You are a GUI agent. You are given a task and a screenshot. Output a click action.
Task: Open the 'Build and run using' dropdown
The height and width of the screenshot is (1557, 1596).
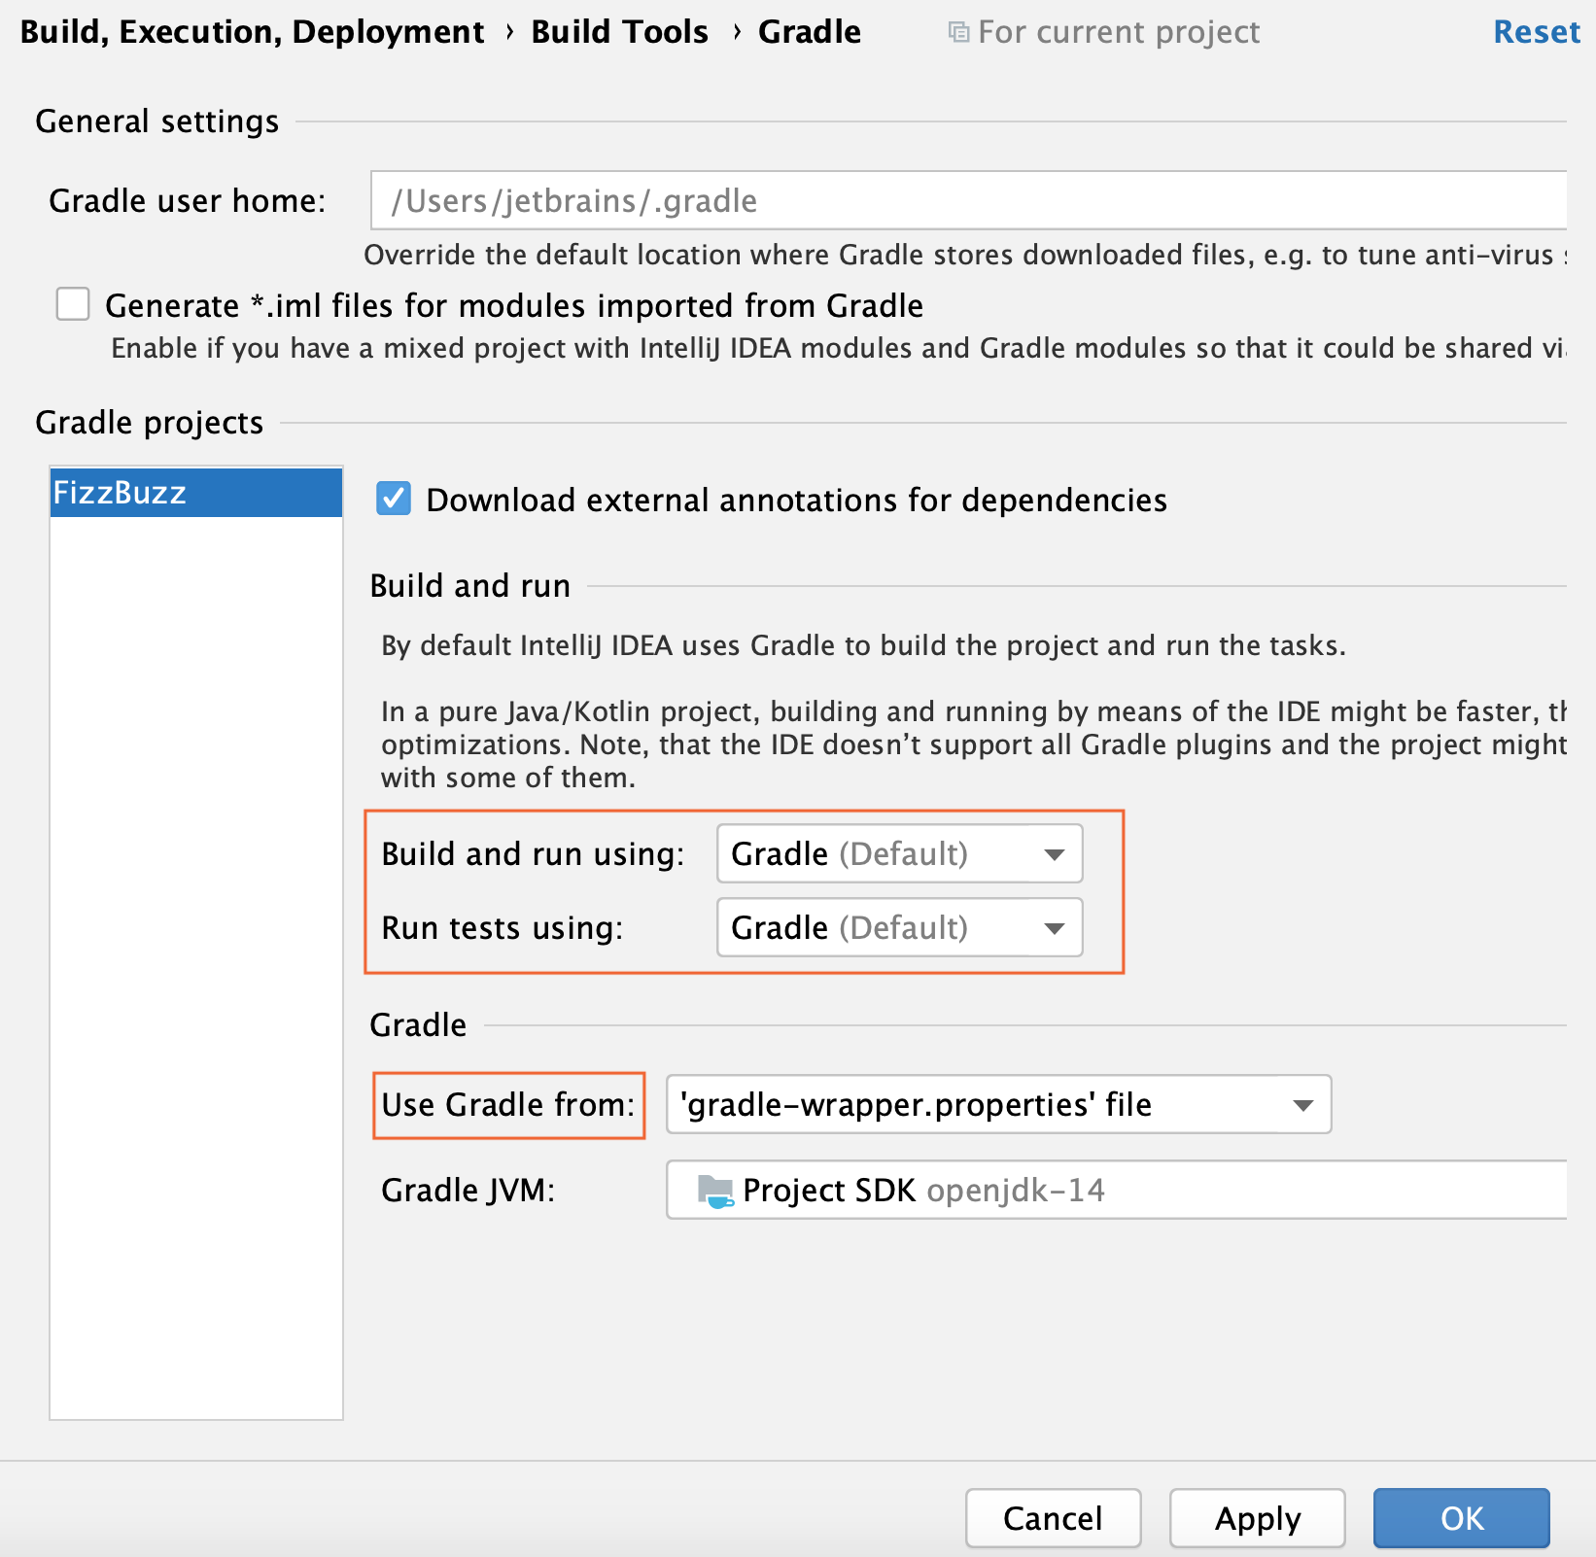click(899, 854)
